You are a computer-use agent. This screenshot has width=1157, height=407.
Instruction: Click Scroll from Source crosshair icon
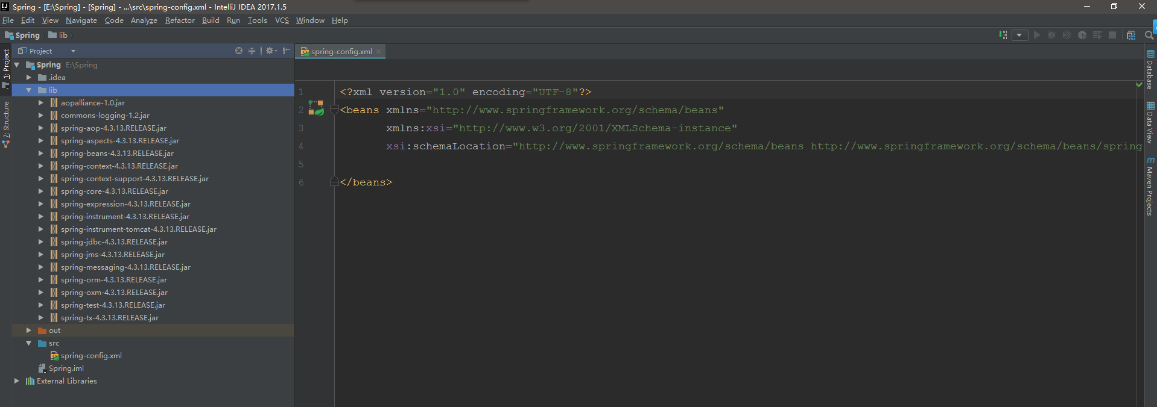tap(239, 51)
